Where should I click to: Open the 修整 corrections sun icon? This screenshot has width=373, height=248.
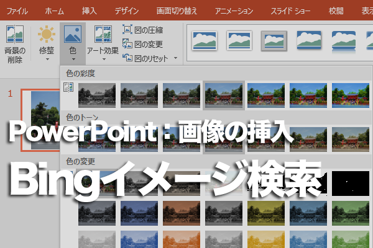pyautogui.click(x=47, y=34)
